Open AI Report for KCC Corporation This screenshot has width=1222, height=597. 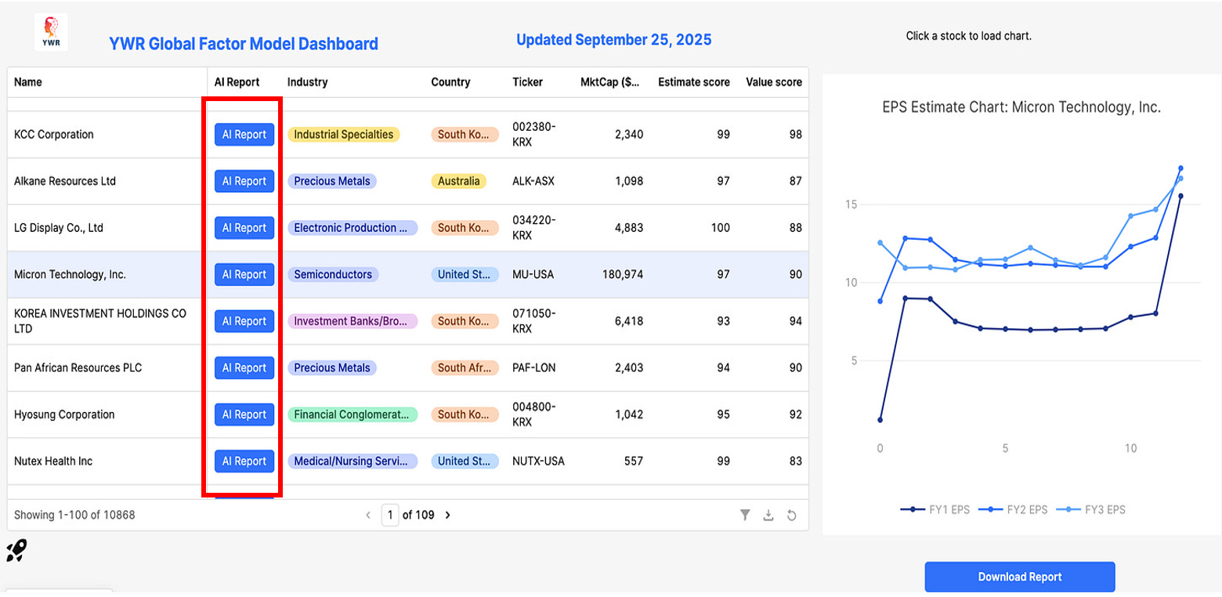244,135
